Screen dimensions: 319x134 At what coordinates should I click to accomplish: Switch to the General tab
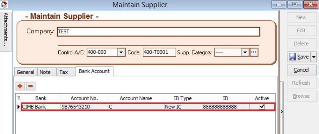click(25, 72)
